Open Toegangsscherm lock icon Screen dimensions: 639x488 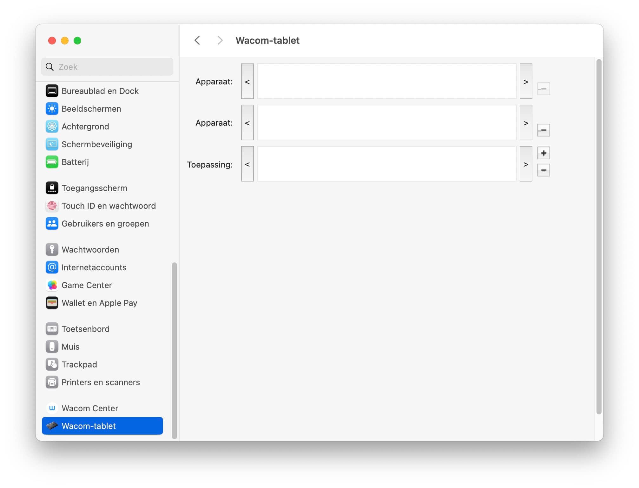coord(52,188)
